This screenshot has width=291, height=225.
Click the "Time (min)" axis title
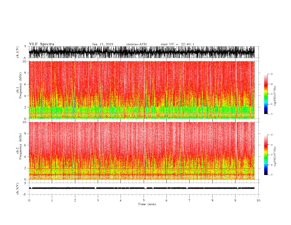pos(147,204)
